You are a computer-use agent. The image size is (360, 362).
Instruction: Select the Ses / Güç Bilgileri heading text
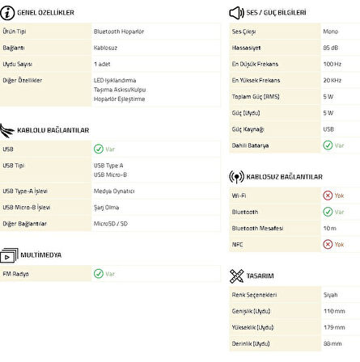click(277, 13)
